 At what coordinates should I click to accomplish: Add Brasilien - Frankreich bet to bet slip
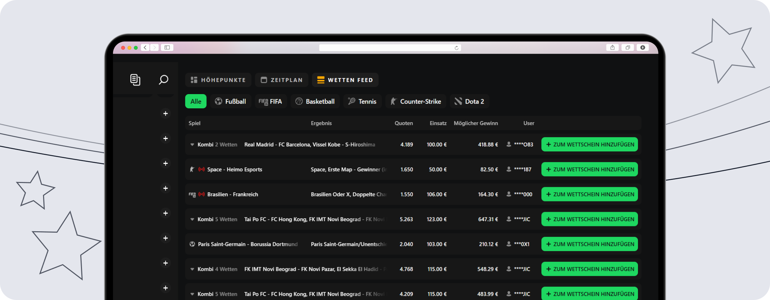pyautogui.click(x=590, y=194)
